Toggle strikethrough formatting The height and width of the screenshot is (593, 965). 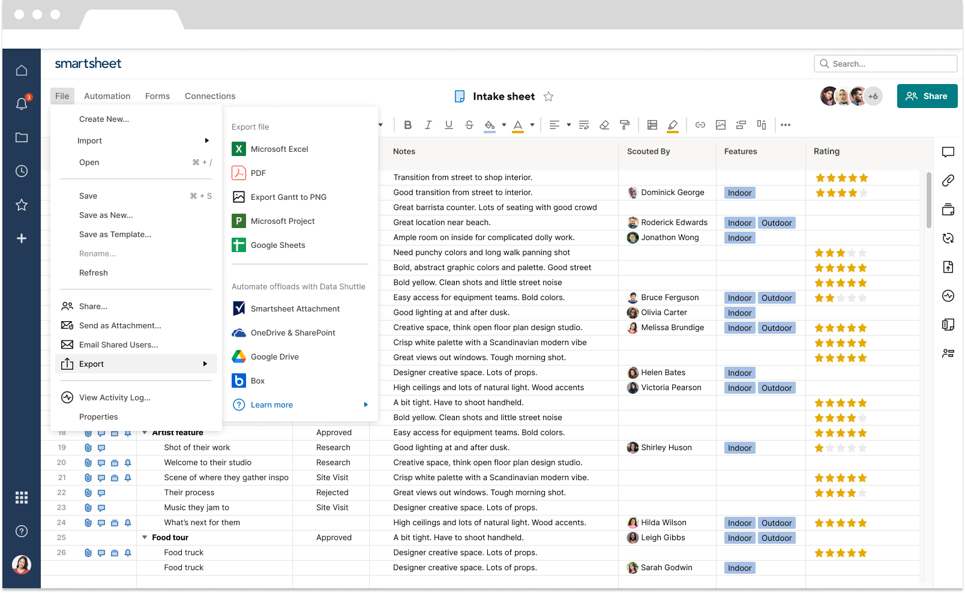click(x=469, y=125)
